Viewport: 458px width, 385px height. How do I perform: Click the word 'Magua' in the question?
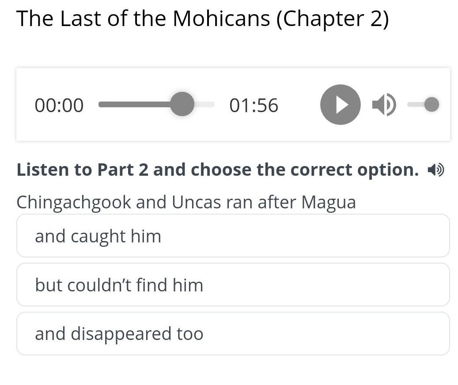point(329,202)
